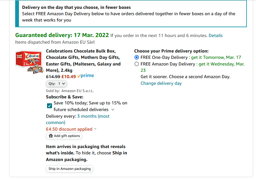This screenshot has width=256, height=180.
Task: Click the get it Tomorrow, Mar. 17 text
Action: click(x=216, y=58)
